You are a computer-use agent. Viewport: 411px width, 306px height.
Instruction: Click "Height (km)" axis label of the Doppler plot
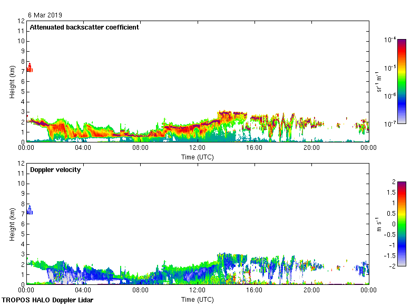point(12,224)
